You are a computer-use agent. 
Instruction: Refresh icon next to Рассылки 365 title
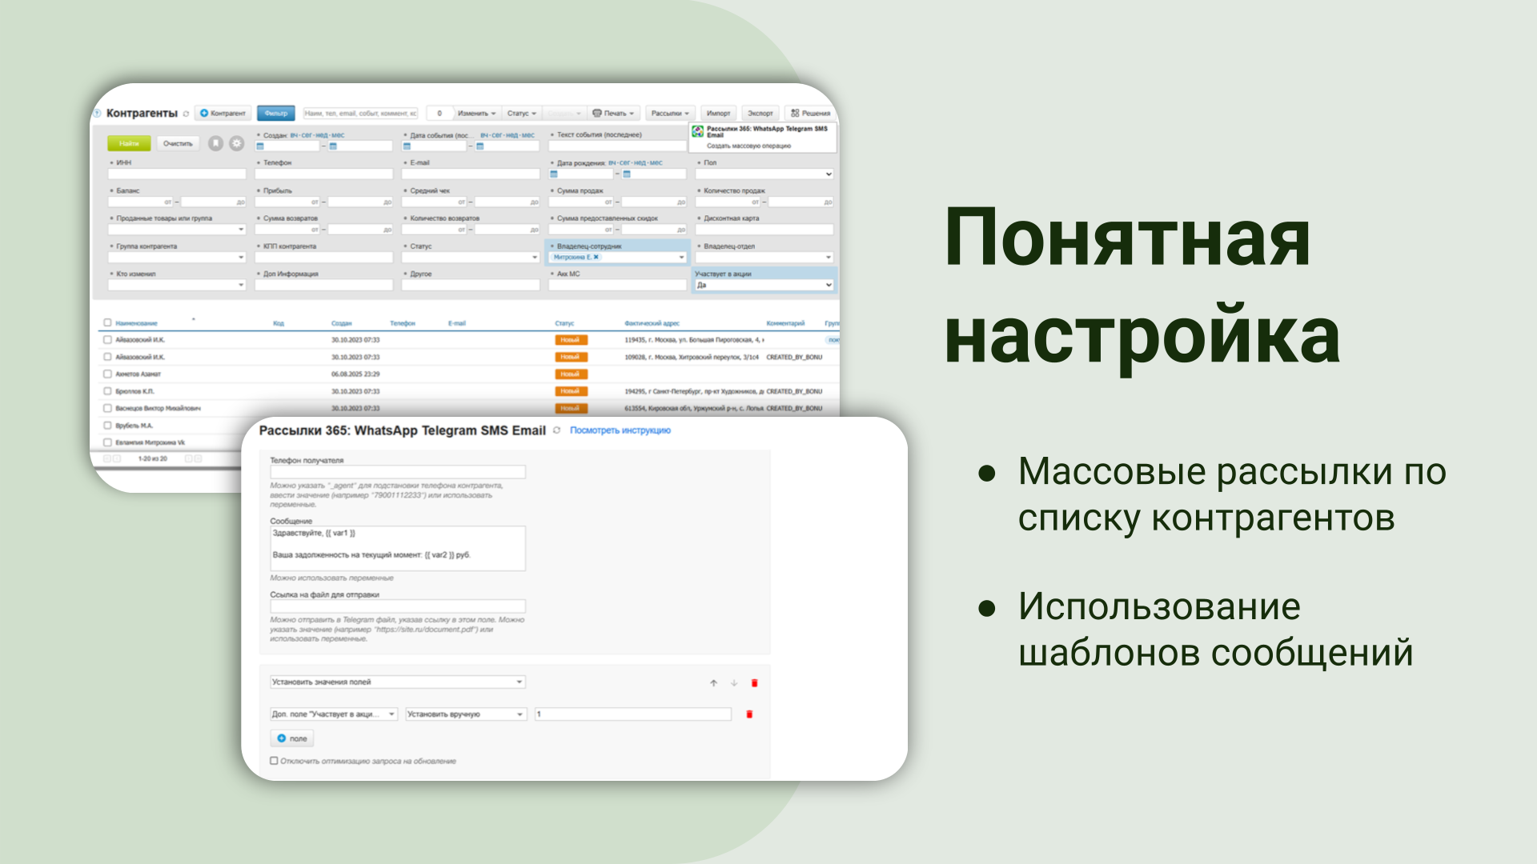click(x=556, y=430)
